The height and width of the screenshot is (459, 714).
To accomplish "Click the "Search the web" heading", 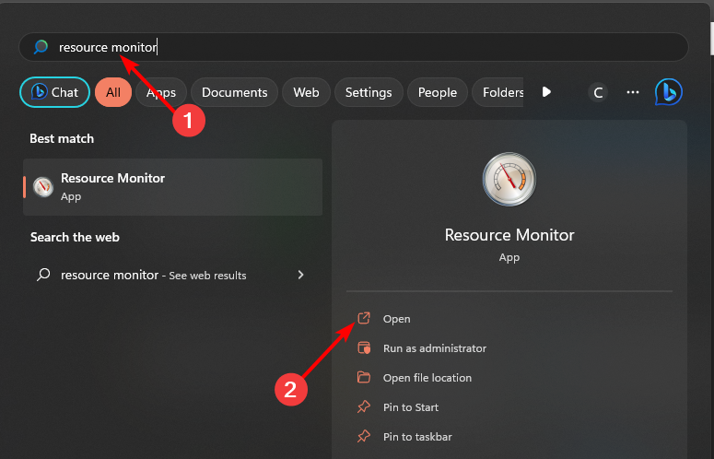I will [x=75, y=237].
